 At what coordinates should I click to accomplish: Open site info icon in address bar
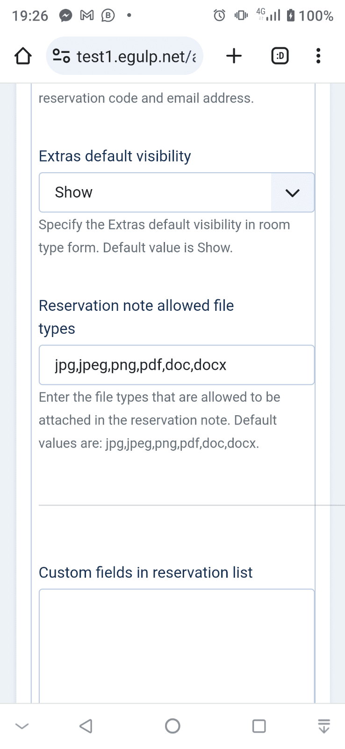point(61,56)
